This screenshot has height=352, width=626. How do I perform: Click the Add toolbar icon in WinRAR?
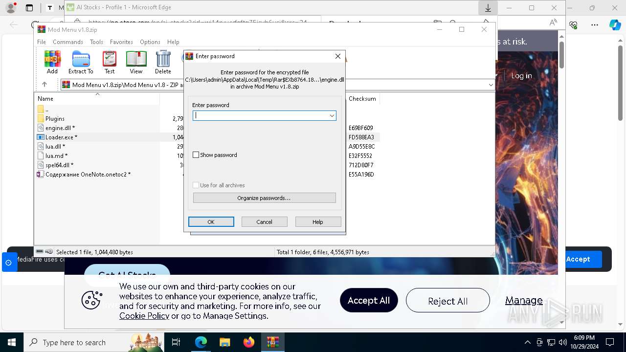click(52, 62)
